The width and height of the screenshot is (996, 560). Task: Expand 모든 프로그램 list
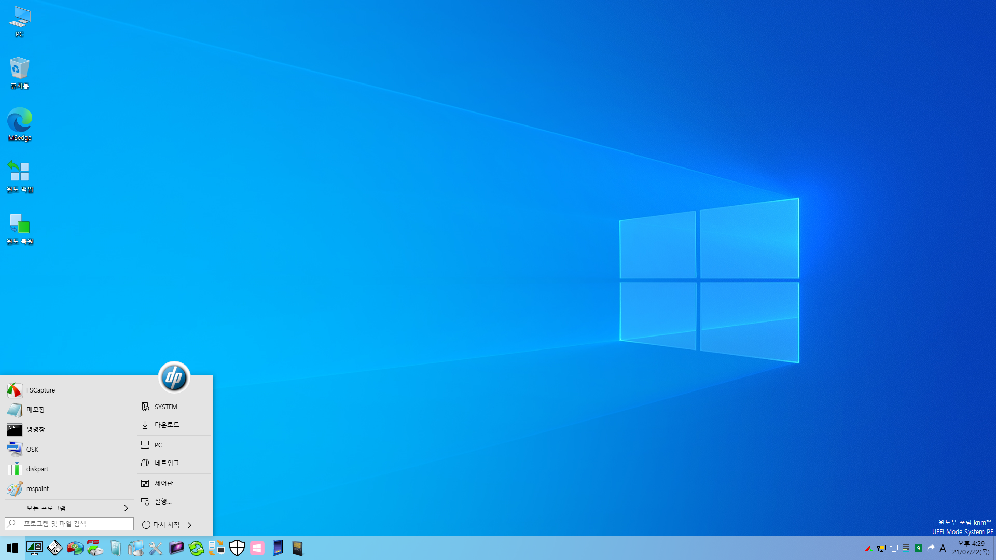tap(68, 508)
